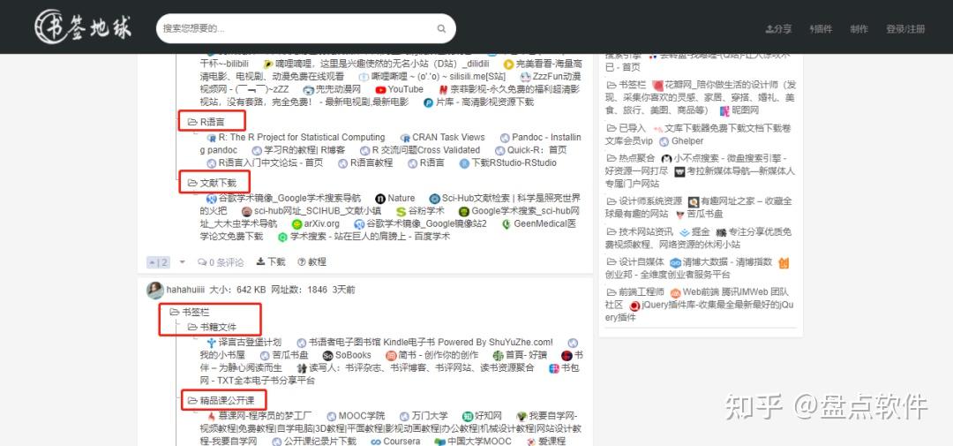The height and width of the screenshot is (446, 953).
Task: Open the 分享 menu in header
Action: pos(778,28)
